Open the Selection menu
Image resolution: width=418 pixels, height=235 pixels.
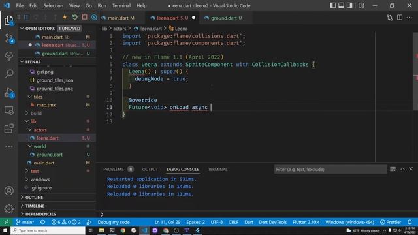tap(54, 5)
